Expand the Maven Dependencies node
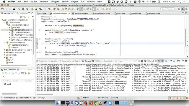 5,52
